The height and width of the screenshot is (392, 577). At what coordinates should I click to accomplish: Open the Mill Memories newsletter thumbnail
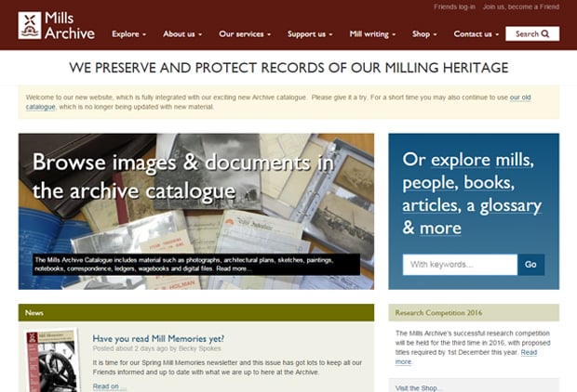pyautogui.click(x=52, y=360)
